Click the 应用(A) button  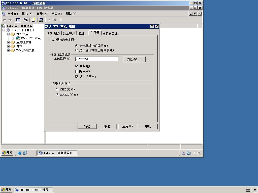[128, 126]
